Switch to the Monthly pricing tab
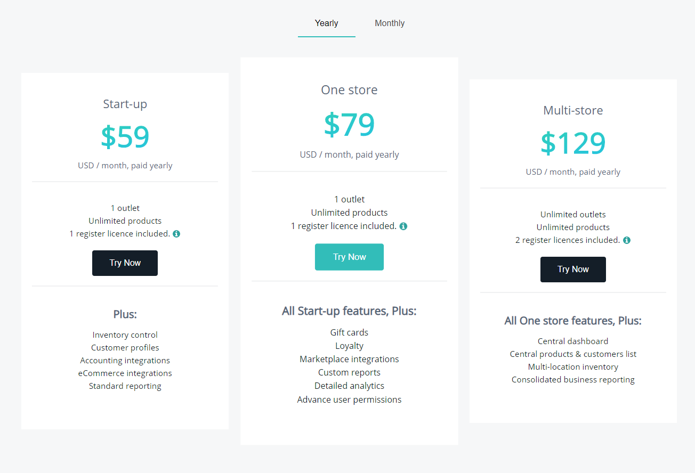The height and width of the screenshot is (473, 695). point(390,23)
